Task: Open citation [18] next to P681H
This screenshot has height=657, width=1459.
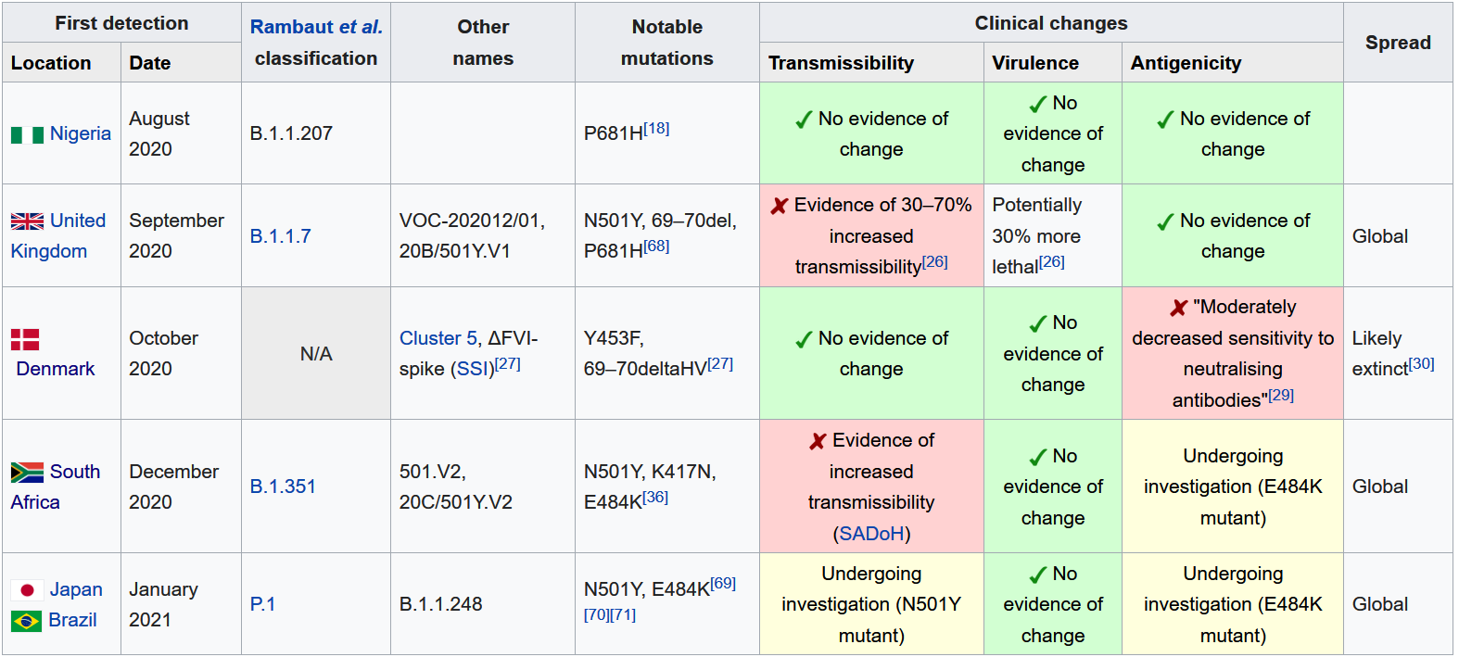Action: tap(656, 129)
